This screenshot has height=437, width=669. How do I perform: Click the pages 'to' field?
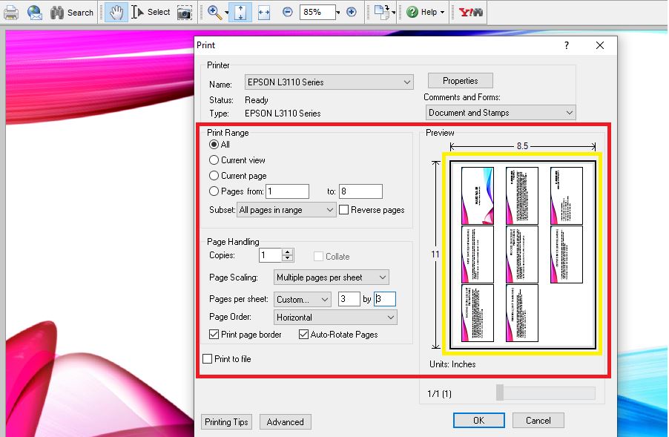(x=360, y=191)
